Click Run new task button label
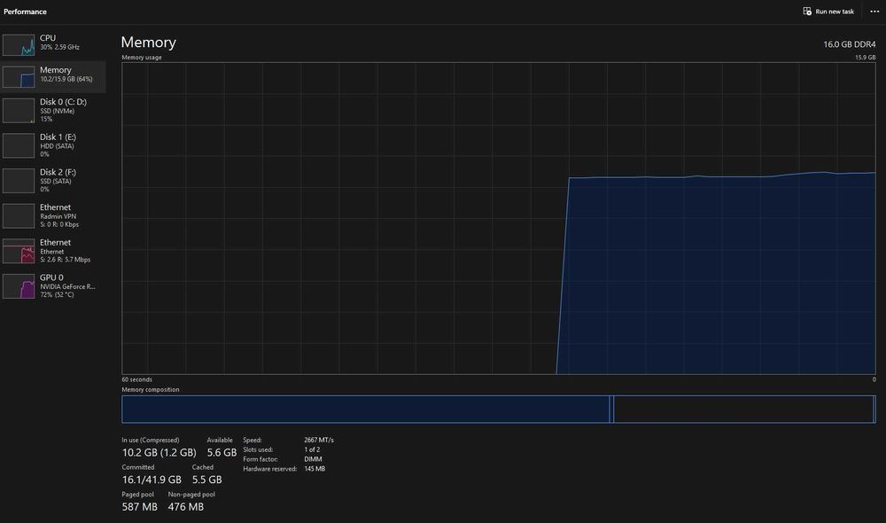886x523 pixels. (x=835, y=12)
